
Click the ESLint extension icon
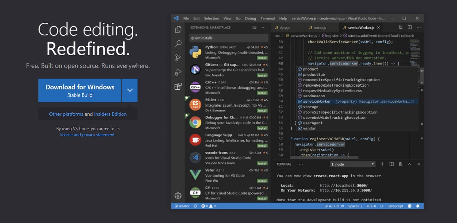[x=195, y=105]
